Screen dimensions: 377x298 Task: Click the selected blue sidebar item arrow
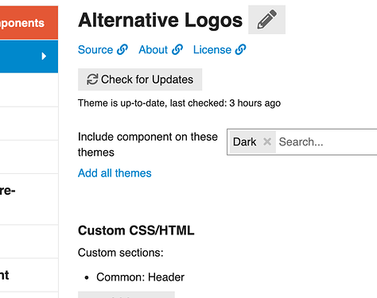tap(44, 56)
